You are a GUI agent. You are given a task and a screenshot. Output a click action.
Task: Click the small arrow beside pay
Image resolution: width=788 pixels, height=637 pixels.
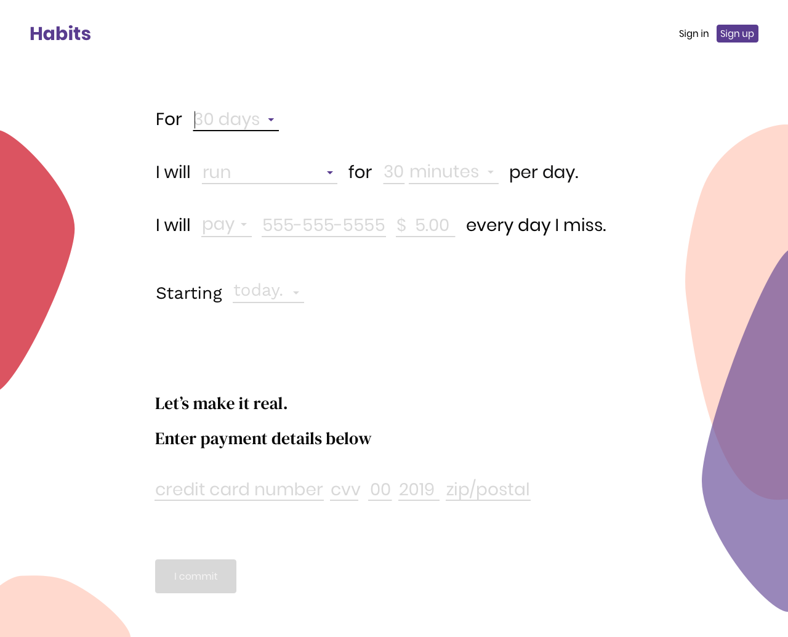pos(244,225)
